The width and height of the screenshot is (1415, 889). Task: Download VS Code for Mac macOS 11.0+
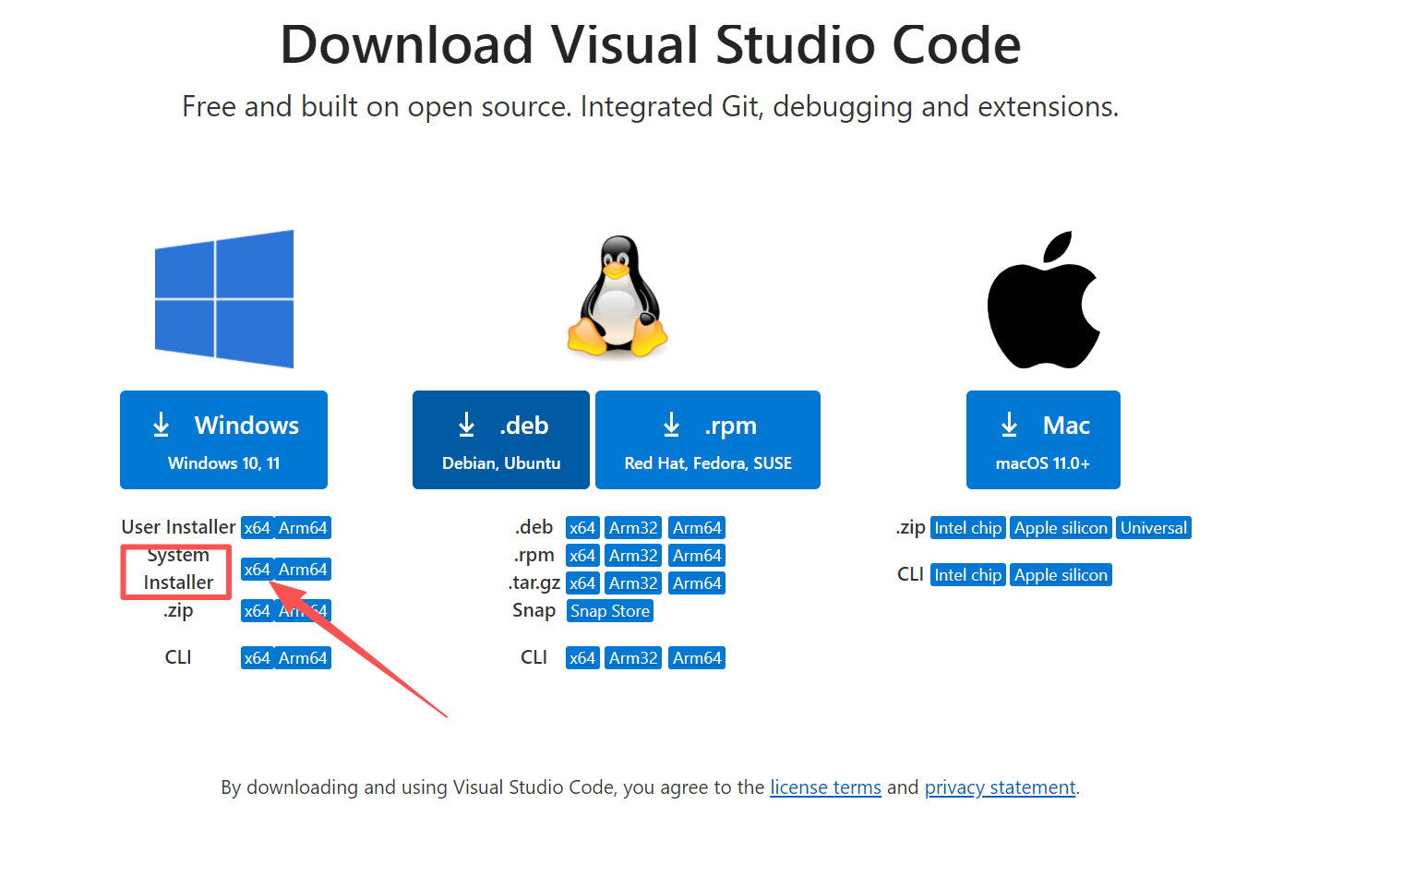[1043, 439]
